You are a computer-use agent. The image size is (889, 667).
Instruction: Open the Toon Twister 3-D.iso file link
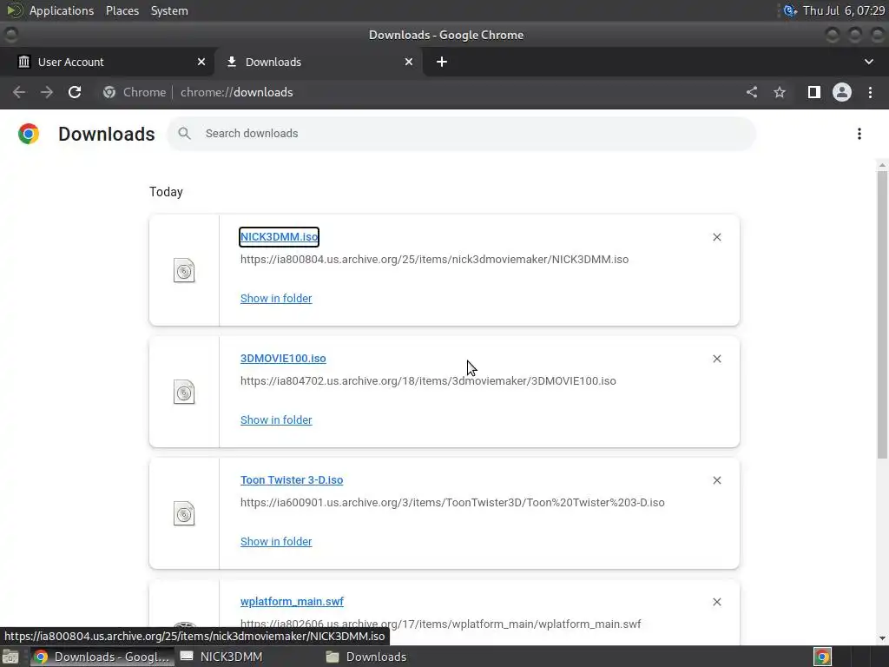point(292,480)
